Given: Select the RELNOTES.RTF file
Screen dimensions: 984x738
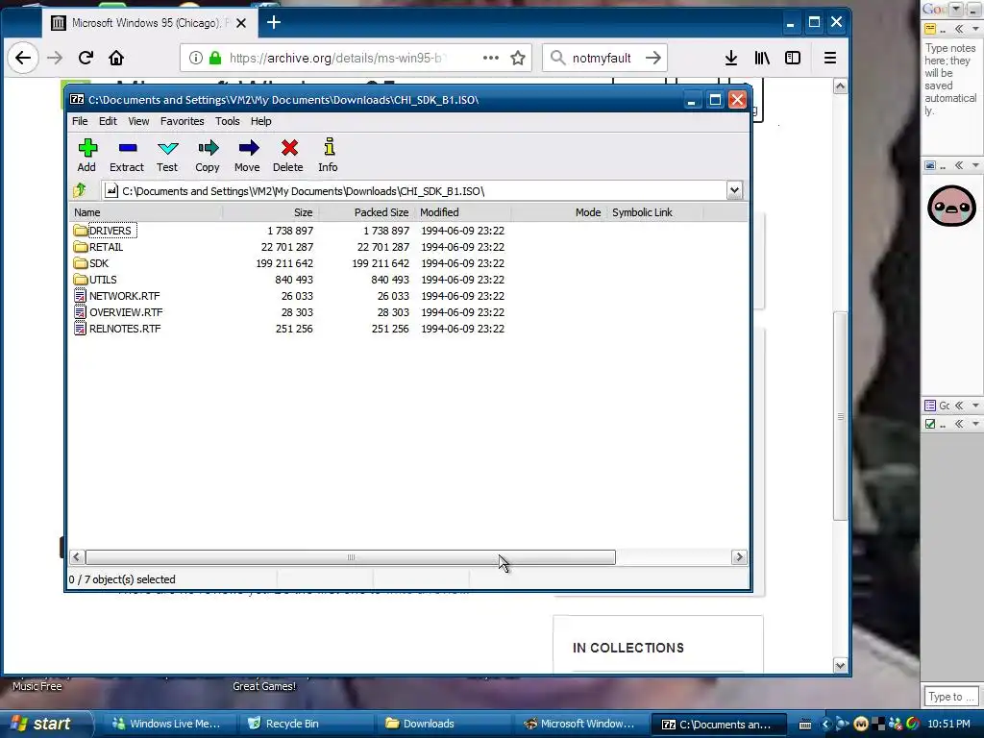Looking at the screenshot, I should [x=117, y=329].
